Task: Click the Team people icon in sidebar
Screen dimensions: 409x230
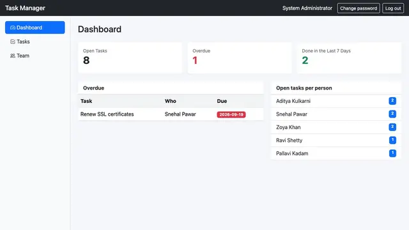Action: coord(13,56)
